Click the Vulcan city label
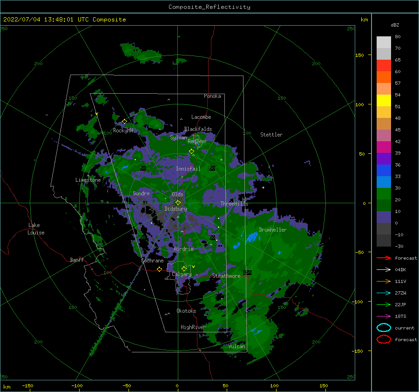The image size is (419, 392). pyautogui.click(x=237, y=346)
